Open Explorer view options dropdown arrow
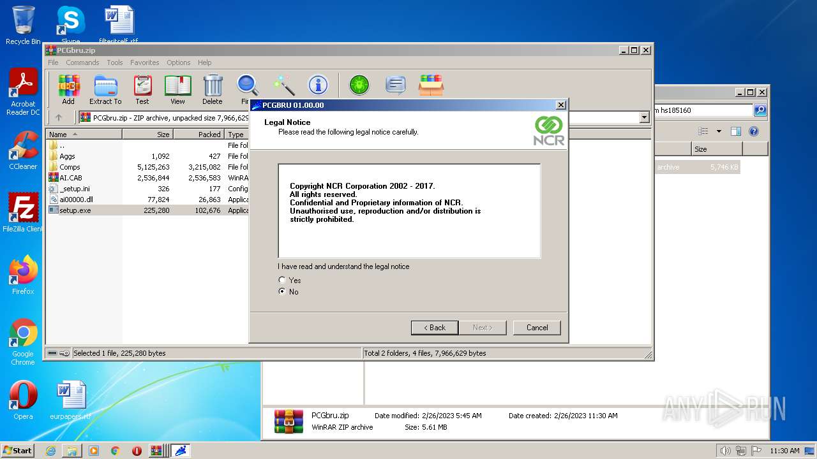Image resolution: width=817 pixels, height=459 pixels. tap(719, 131)
